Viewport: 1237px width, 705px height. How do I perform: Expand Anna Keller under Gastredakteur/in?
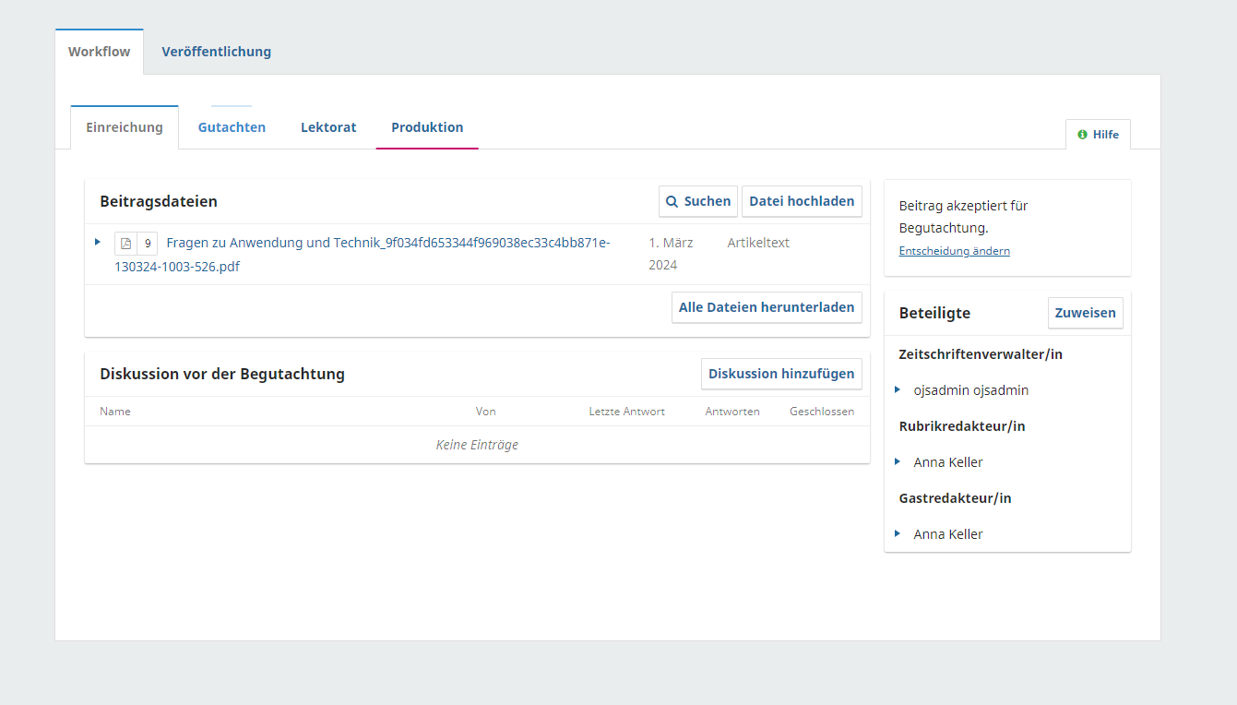[x=898, y=533]
